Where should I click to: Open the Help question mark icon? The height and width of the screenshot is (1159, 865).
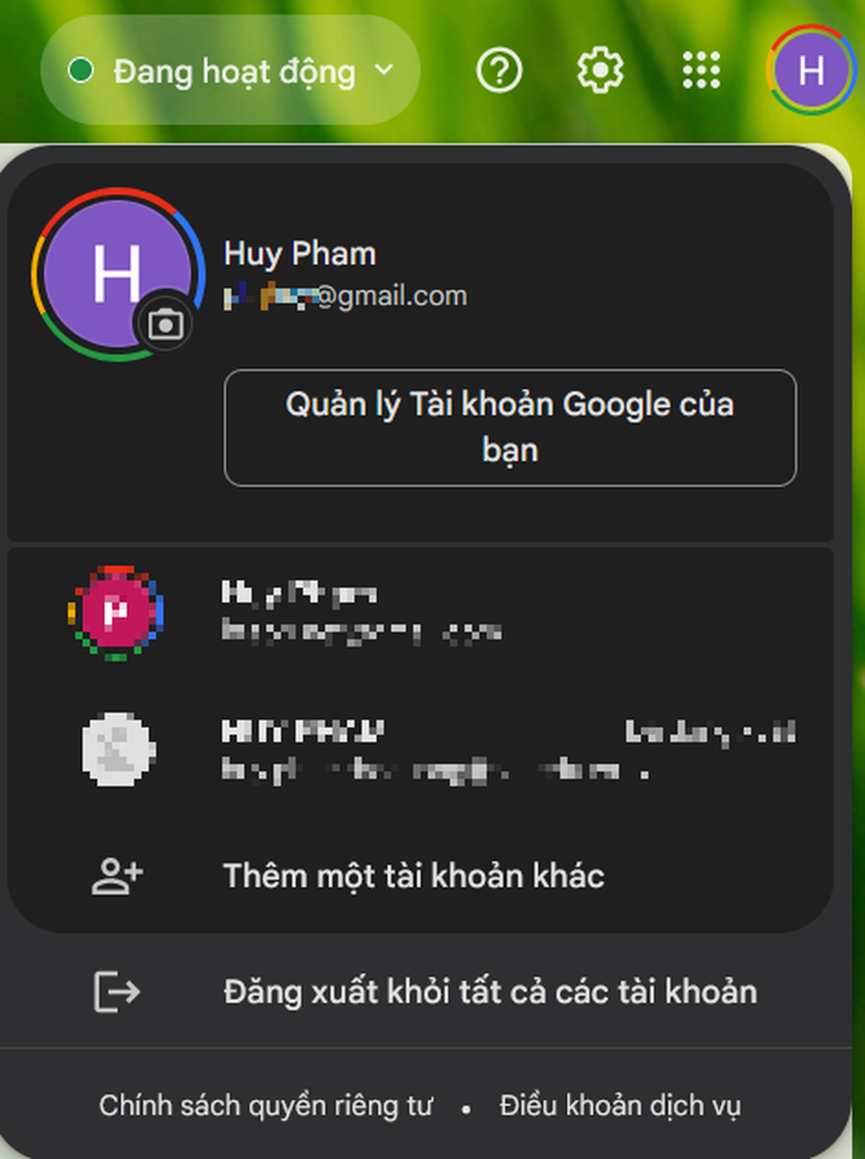pos(500,70)
